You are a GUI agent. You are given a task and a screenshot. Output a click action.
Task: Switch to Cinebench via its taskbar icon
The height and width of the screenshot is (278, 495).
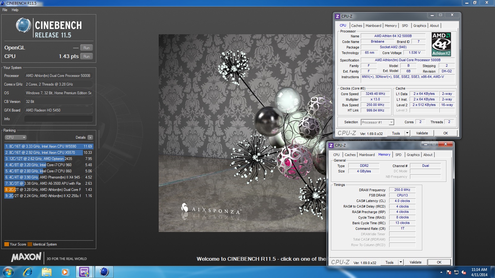coord(104,272)
